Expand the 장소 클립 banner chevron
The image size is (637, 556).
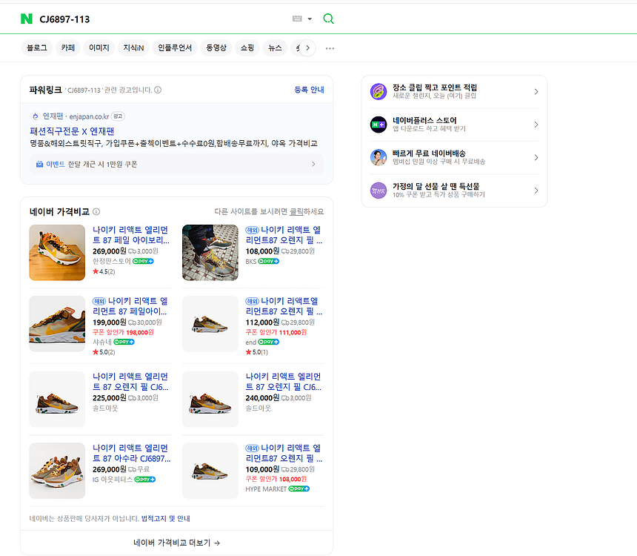click(536, 91)
